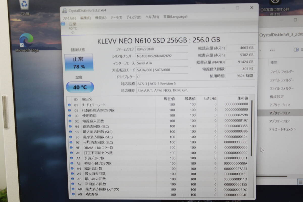Click the 正常 78% health status button

[x=78, y=62]
